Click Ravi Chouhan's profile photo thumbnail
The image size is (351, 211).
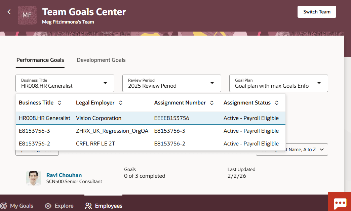tap(34, 178)
